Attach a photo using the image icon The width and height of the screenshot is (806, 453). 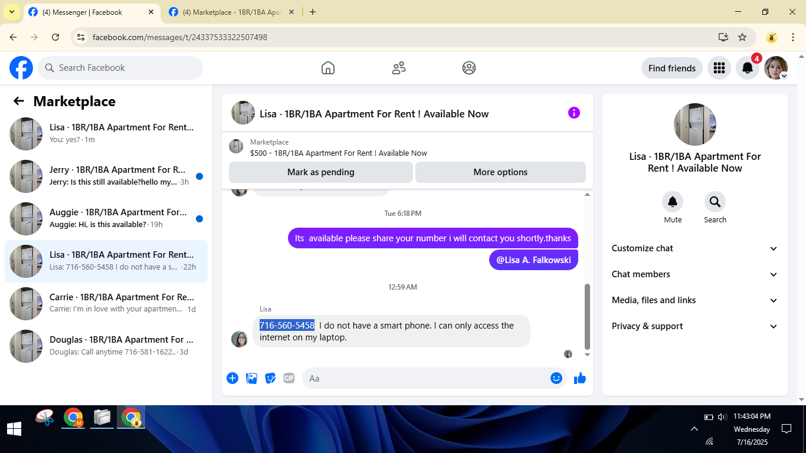click(x=252, y=378)
